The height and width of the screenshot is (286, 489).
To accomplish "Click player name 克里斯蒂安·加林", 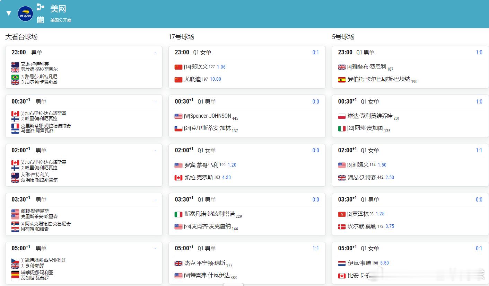I will [x=211, y=128].
